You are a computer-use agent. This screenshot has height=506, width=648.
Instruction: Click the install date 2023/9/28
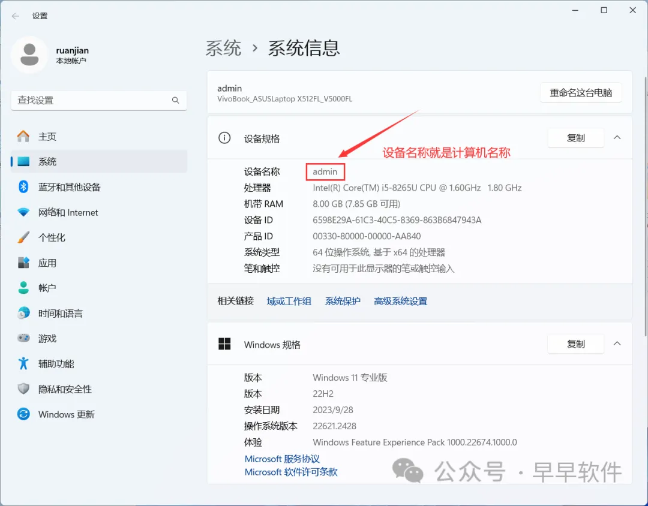pyautogui.click(x=332, y=409)
